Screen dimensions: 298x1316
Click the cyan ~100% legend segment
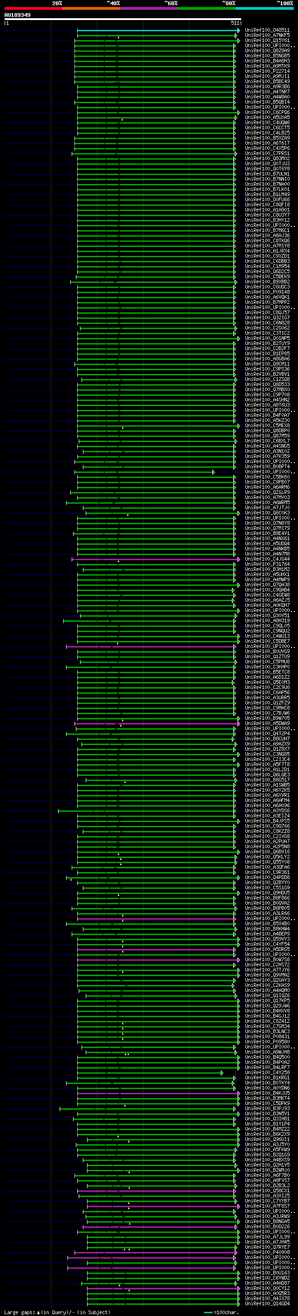[x=264, y=8]
